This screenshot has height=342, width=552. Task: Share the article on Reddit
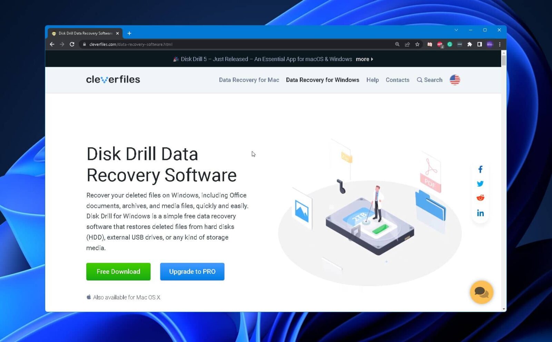480,198
